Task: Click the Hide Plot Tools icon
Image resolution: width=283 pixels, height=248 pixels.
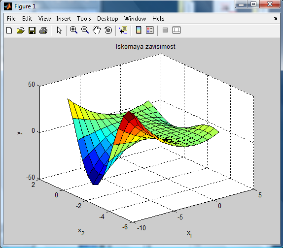Action: 165,30
